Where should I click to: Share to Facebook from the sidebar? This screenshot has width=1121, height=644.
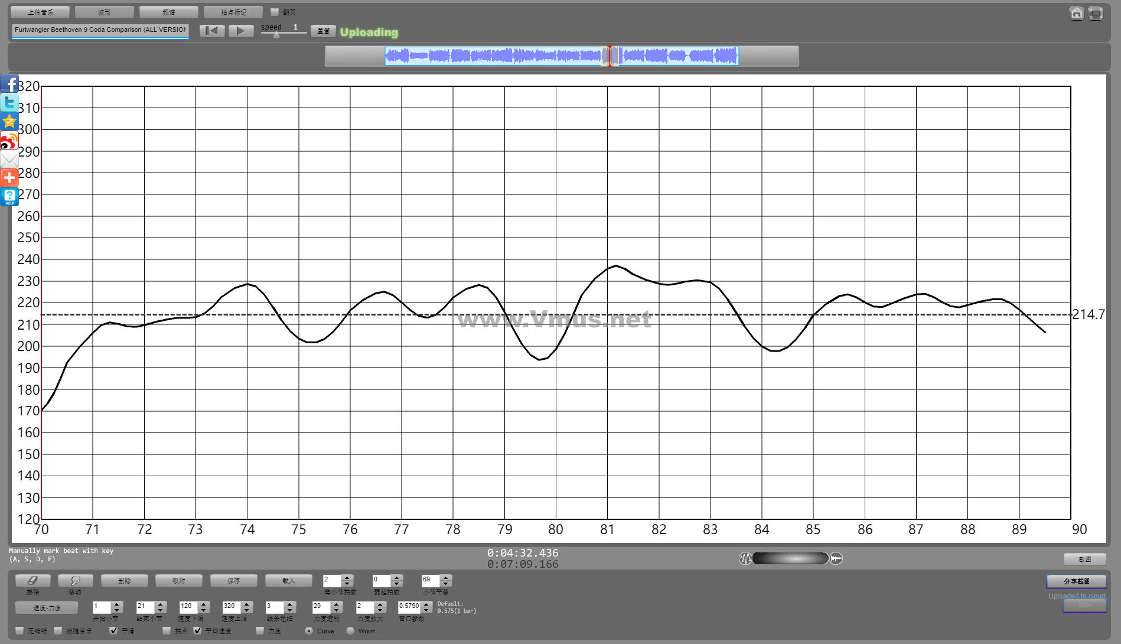pyautogui.click(x=9, y=84)
